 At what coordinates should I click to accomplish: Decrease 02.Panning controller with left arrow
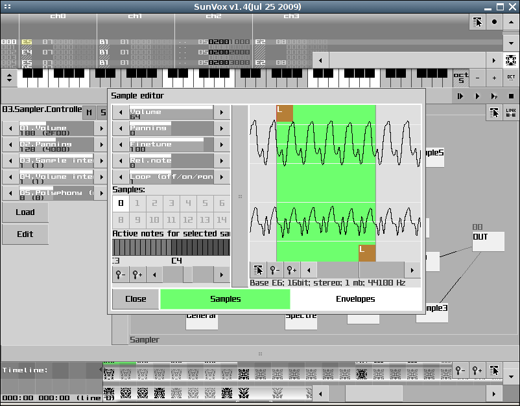10,144
